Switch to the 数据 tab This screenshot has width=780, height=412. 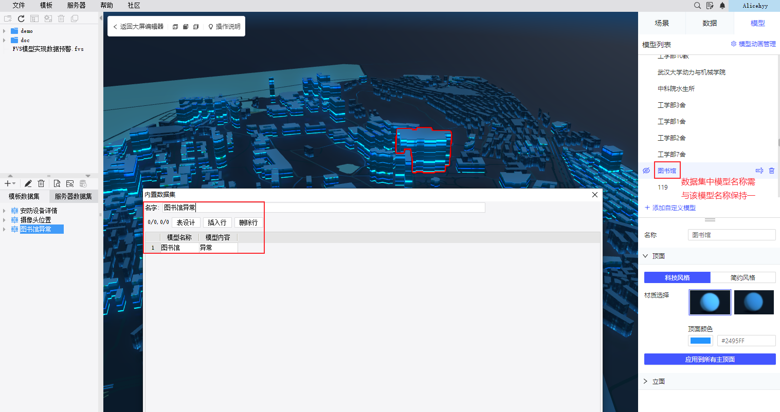pyautogui.click(x=710, y=23)
